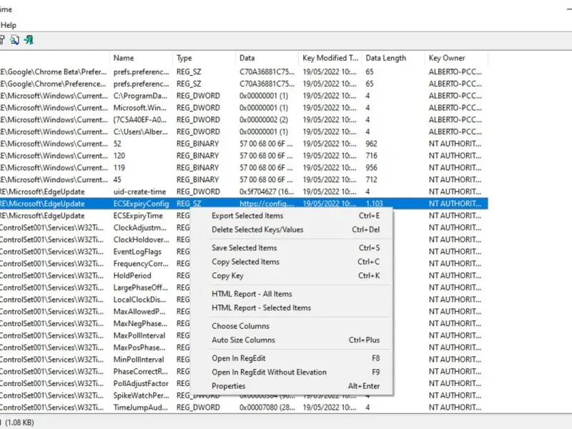
Task: Select the HoldPeriod row
Action: (244, 275)
